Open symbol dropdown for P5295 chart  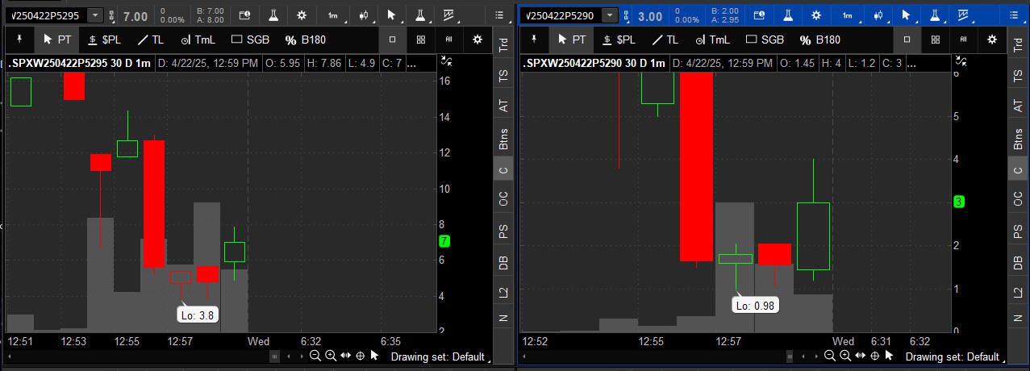pyautogui.click(x=95, y=15)
